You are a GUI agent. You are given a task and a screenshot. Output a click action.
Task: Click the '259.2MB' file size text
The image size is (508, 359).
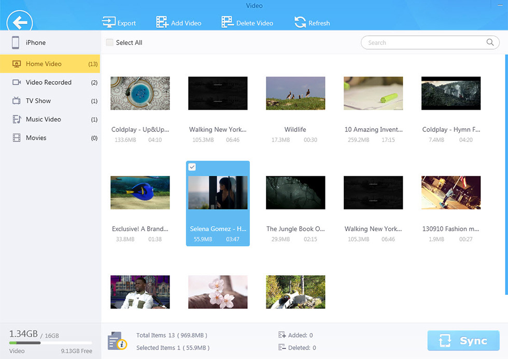click(358, 140)
